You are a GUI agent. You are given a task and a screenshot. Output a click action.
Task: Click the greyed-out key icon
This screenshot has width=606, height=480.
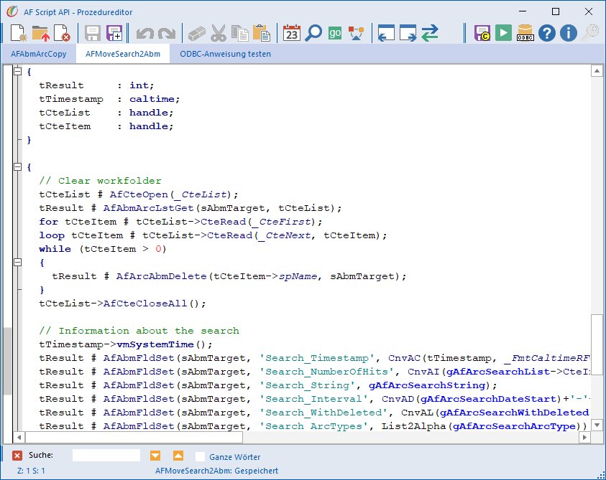pyautogui.click(x=590, y=33)
